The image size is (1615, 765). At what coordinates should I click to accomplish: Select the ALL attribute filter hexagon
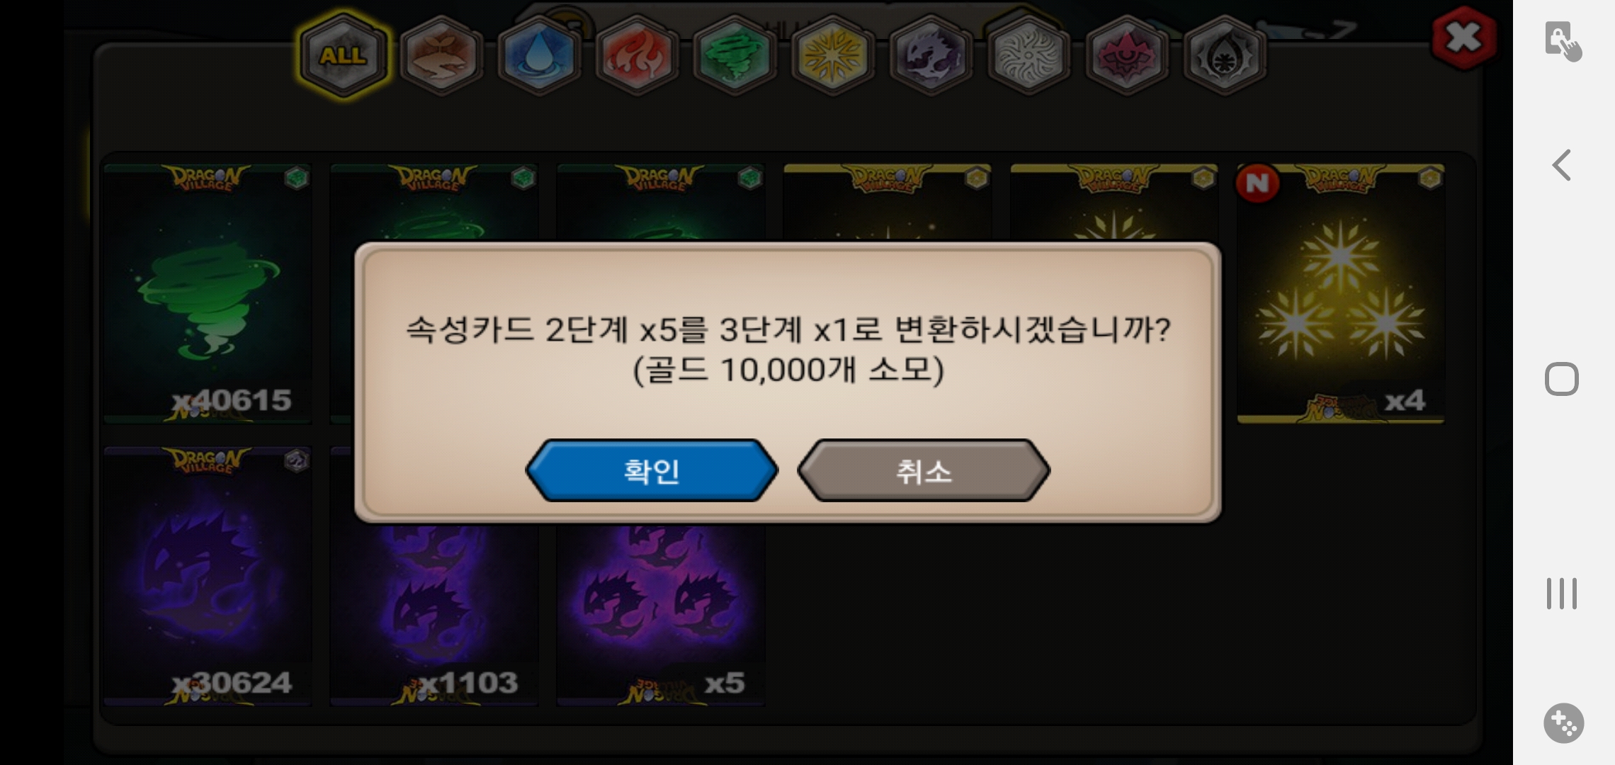(344, 55)
